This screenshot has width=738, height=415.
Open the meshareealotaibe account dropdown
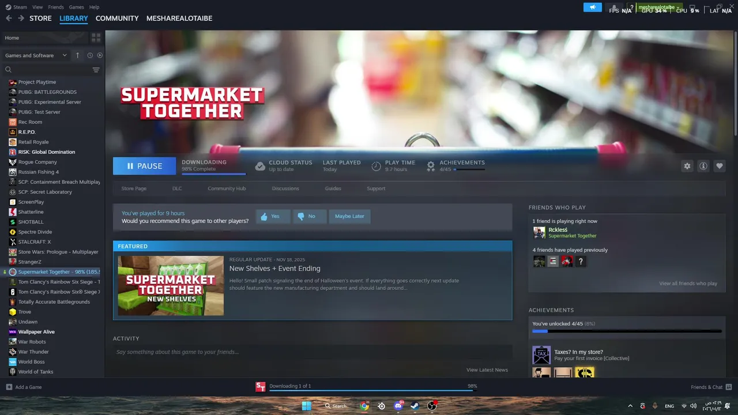[x=659, y=7]
